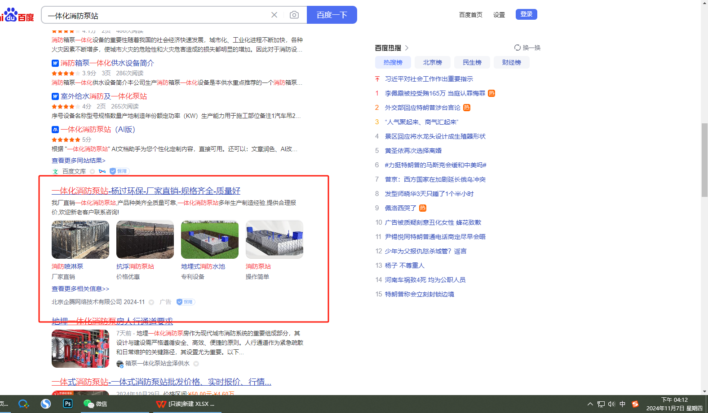
Task: Click the camera image-search icon
Action: point(294,15)
